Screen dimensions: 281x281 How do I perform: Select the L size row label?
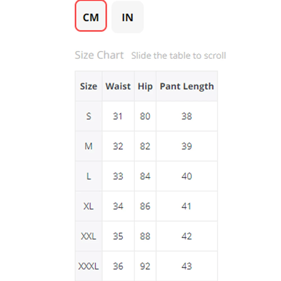pyautogui.click(x=89, y=176)
